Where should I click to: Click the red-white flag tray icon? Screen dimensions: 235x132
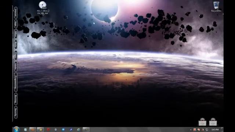(195, 130)
